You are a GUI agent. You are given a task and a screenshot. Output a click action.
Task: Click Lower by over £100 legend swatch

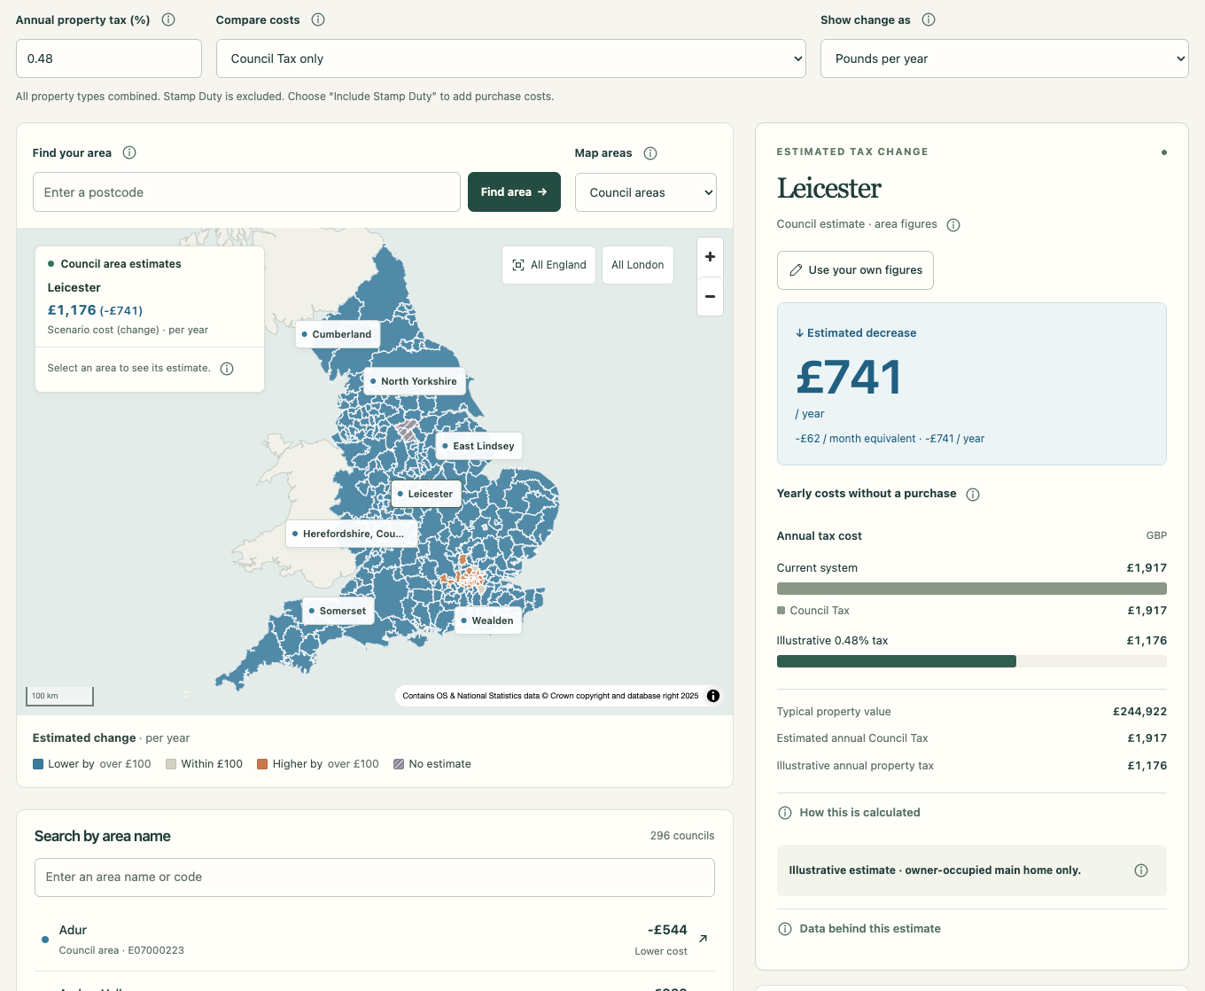38,764
